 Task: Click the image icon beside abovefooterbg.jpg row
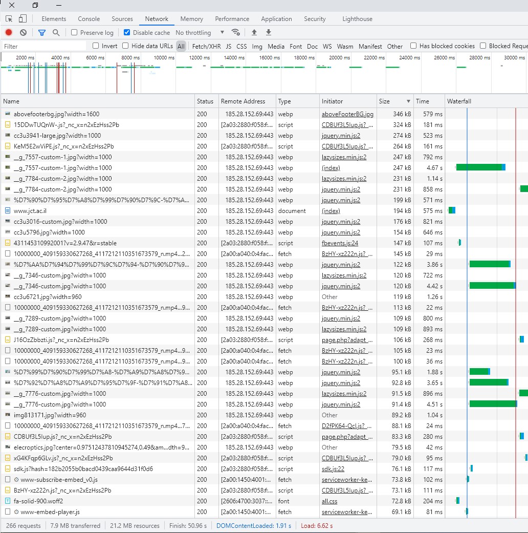[x=8, y=114]
